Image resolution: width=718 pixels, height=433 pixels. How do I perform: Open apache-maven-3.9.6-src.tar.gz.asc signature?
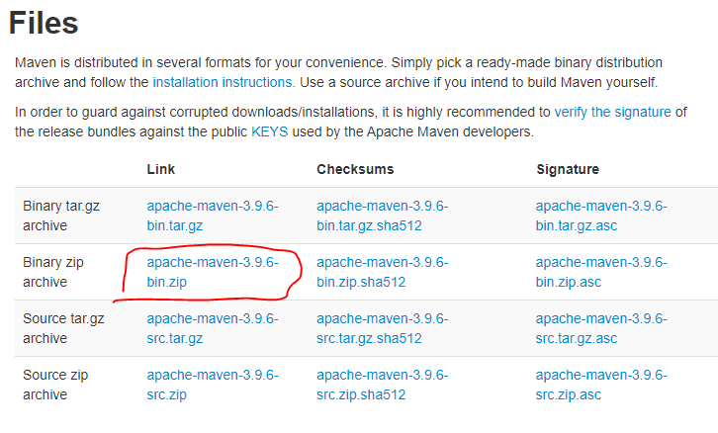click(x=601, y=328)
